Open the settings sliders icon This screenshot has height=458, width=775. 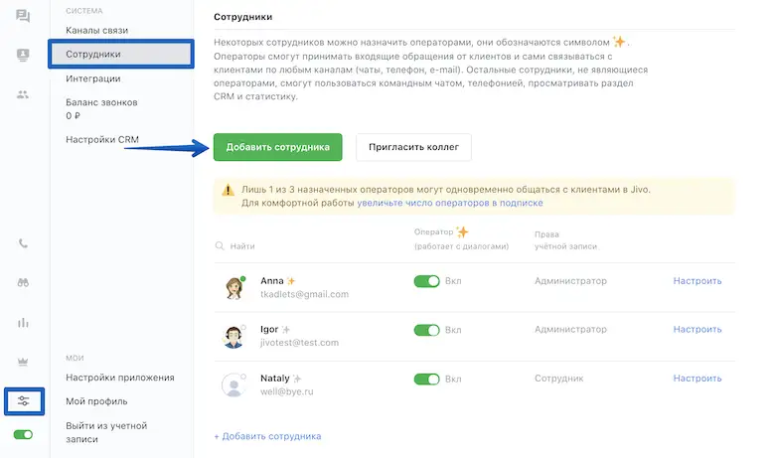tap(23, 400)
